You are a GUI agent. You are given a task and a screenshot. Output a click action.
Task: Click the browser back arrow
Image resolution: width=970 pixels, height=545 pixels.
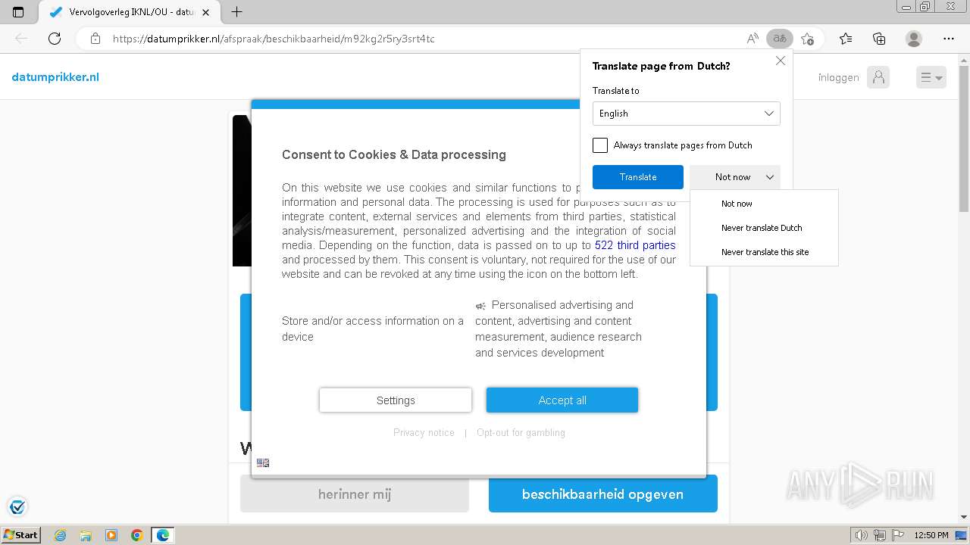coord(21,39)
